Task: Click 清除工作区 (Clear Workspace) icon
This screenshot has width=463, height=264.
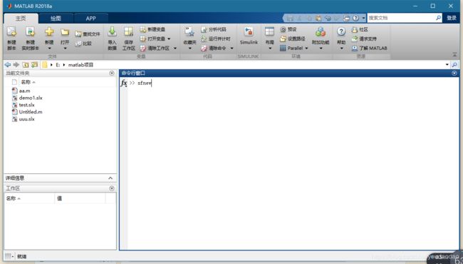Action: 143,49
